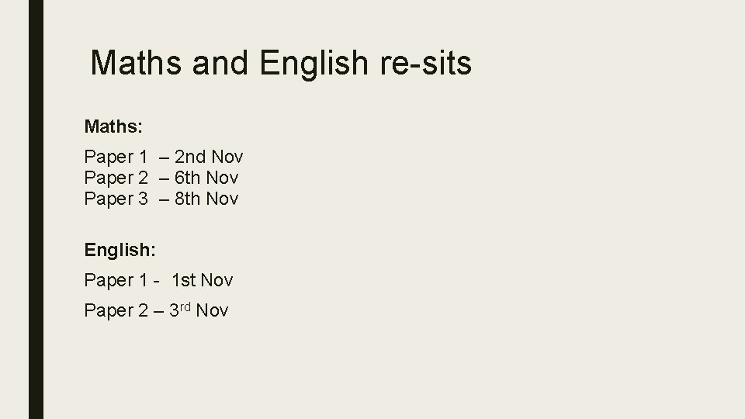Select the bold 'Maths:' heading
745x419 pixels.
point(113,126)
